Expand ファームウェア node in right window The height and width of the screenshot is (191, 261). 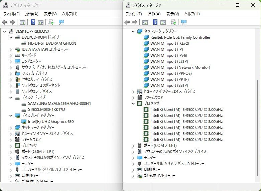click(133, 98)
